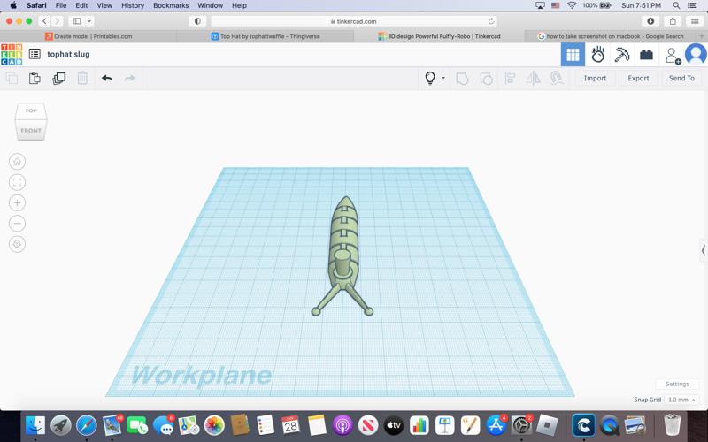Switch to the Tinkercad 3D design tab
Screen dimensions: 708x442
point(439,36)
